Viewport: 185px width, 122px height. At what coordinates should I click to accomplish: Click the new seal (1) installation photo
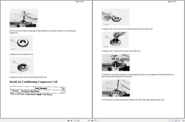pyautogui.click(x=116, y=17)
